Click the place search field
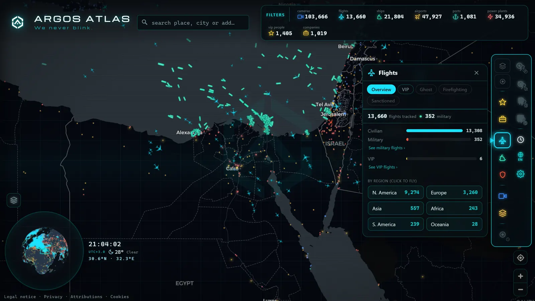The image size is (535, 301). tap(193, 23)
